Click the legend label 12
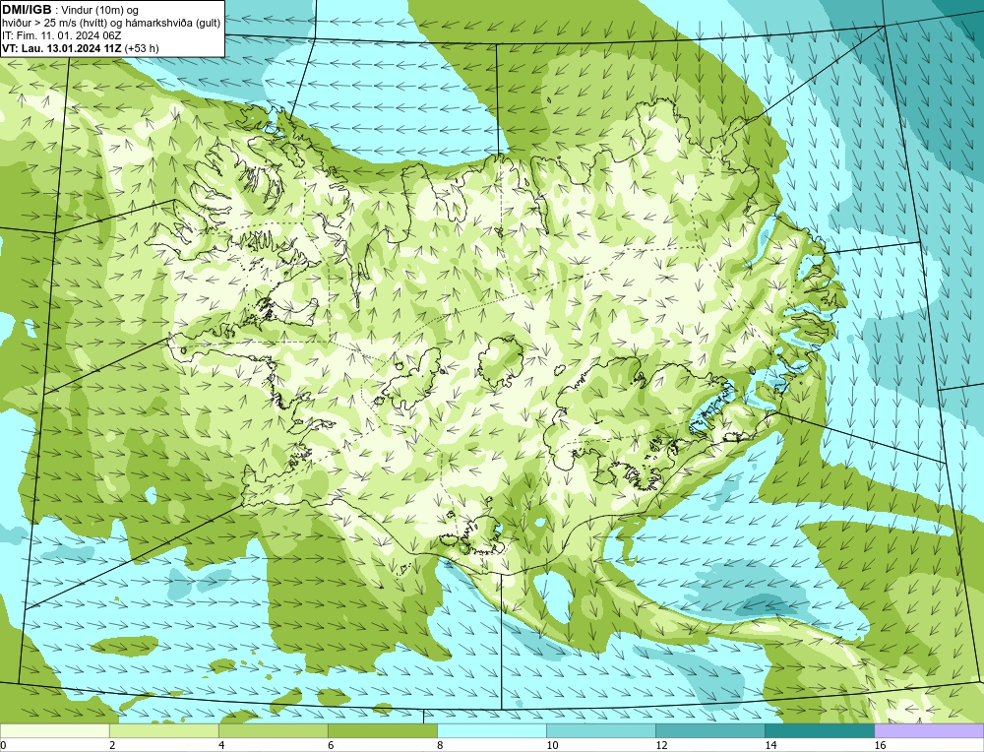The width and height of the screenshot is (984, 752). [x=661, y=745]
